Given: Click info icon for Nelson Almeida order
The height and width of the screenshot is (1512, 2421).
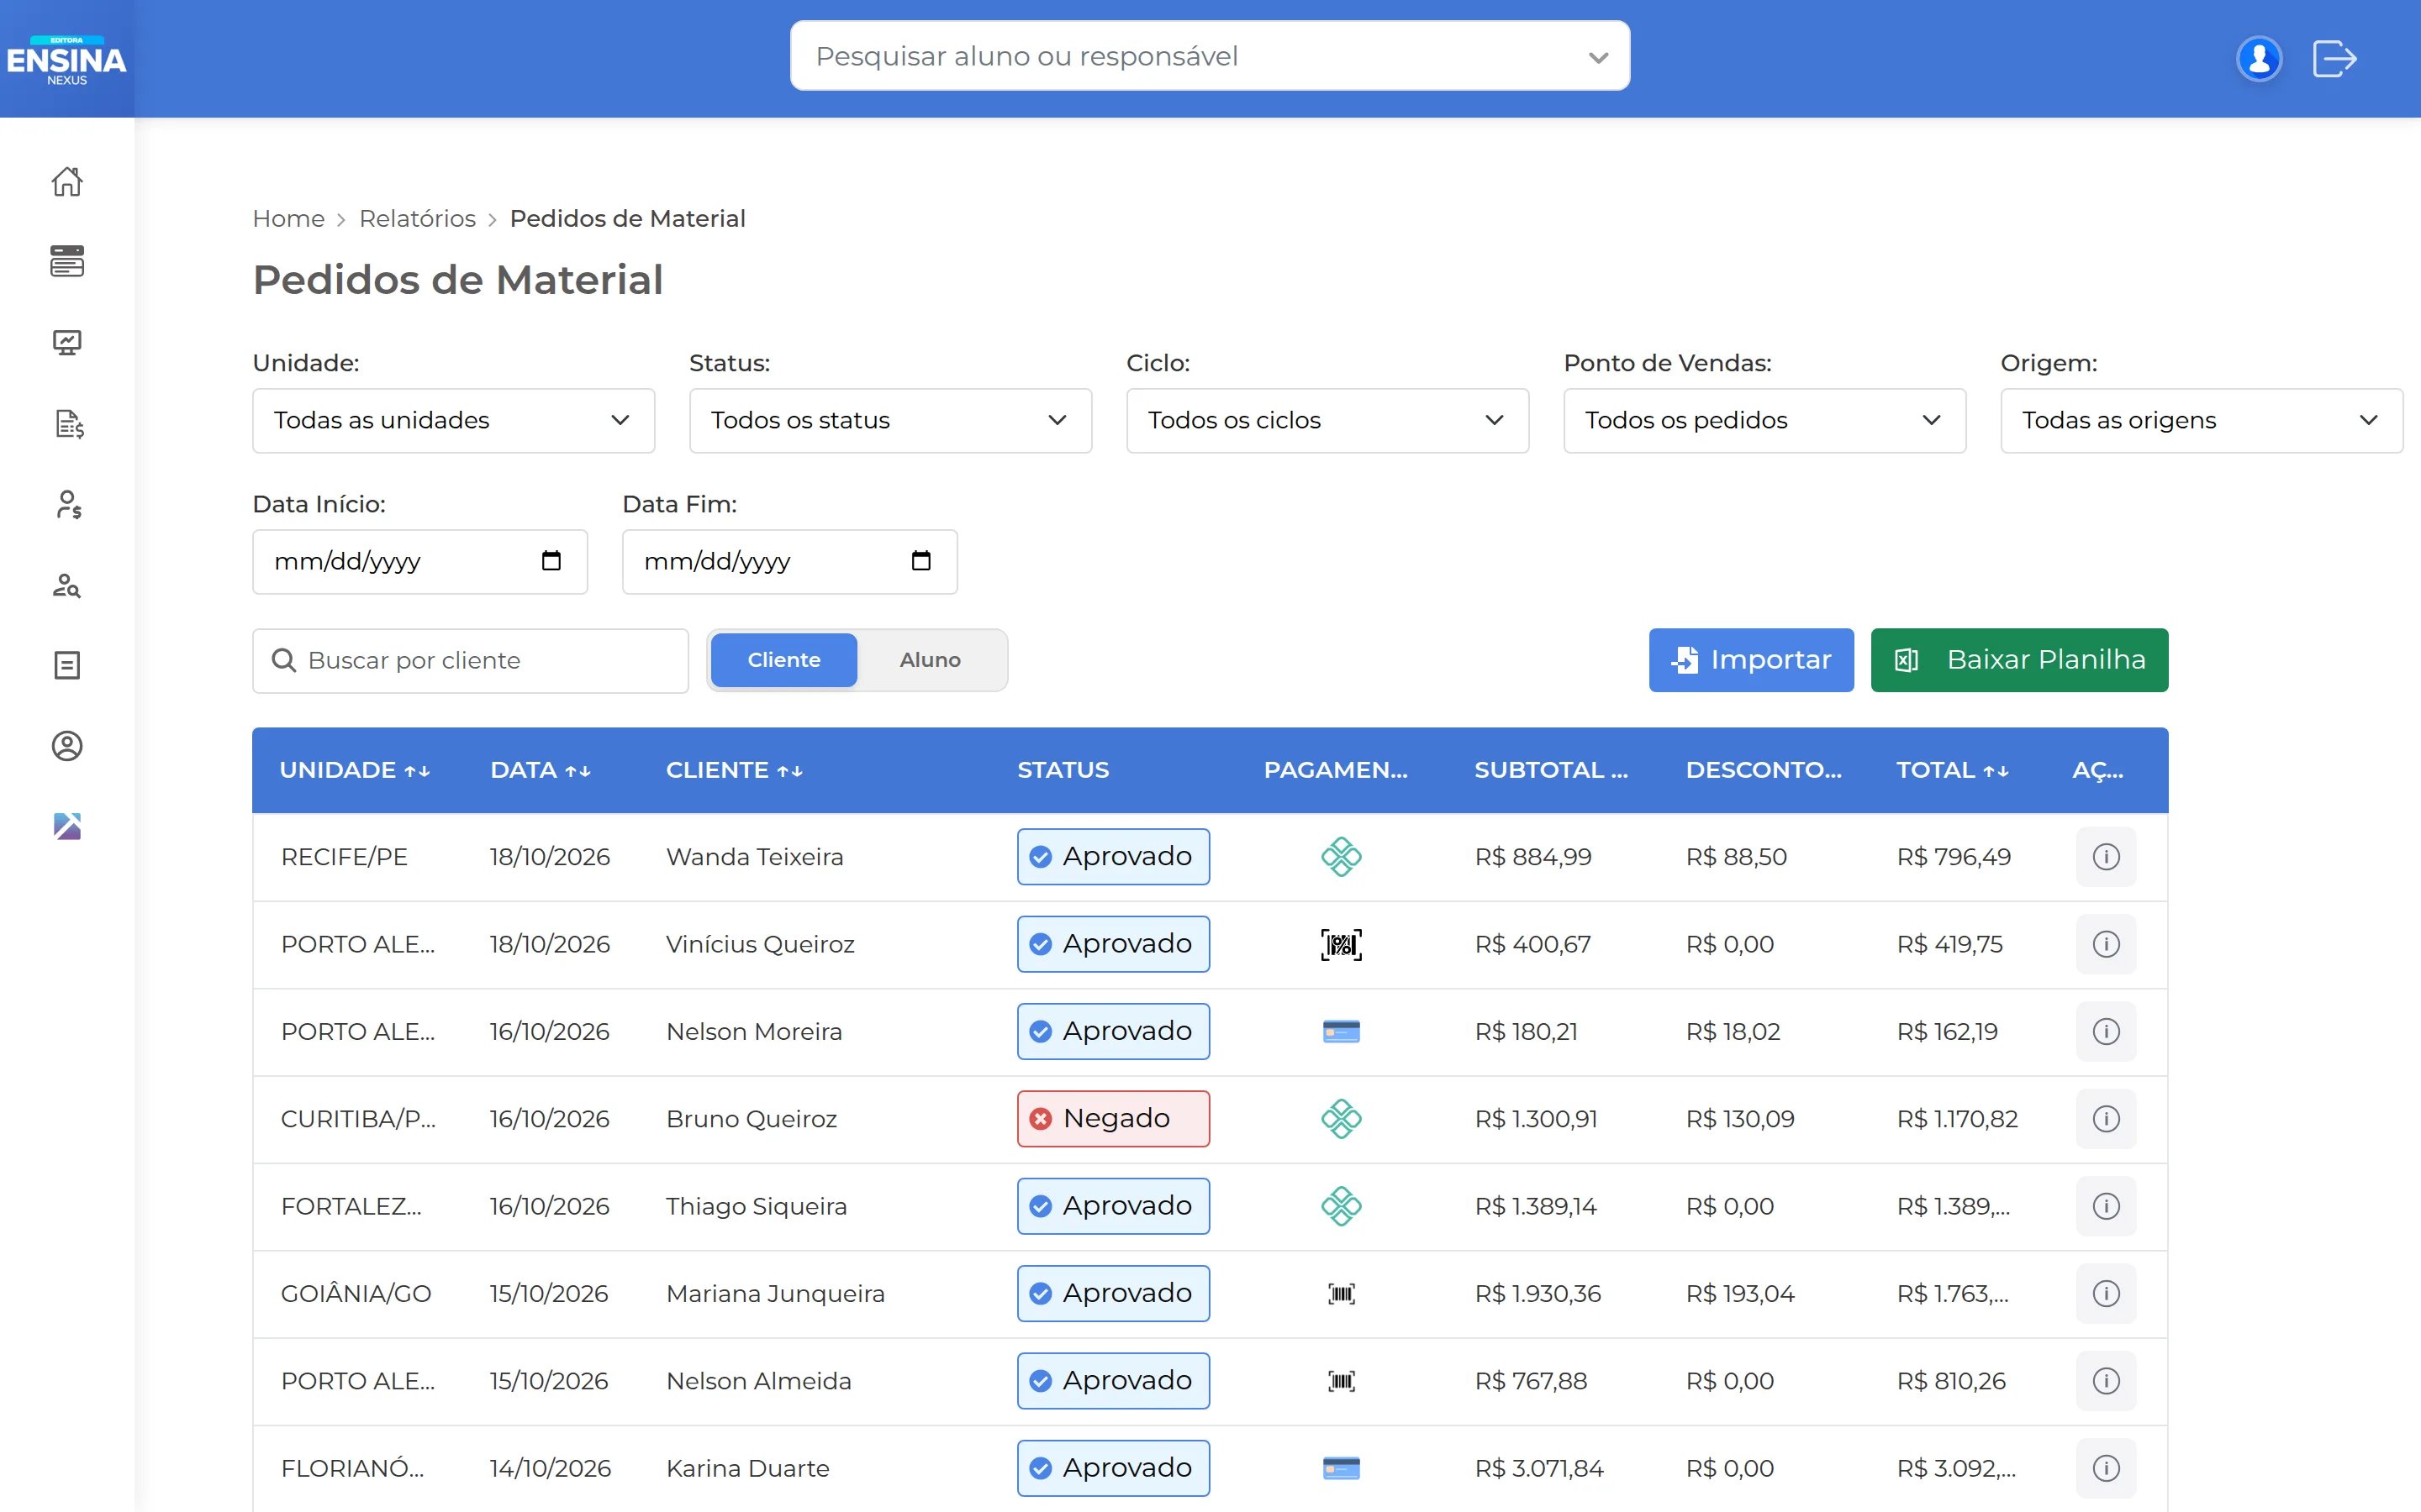Looking at the screenshot, I should tap(2106, 1381).
